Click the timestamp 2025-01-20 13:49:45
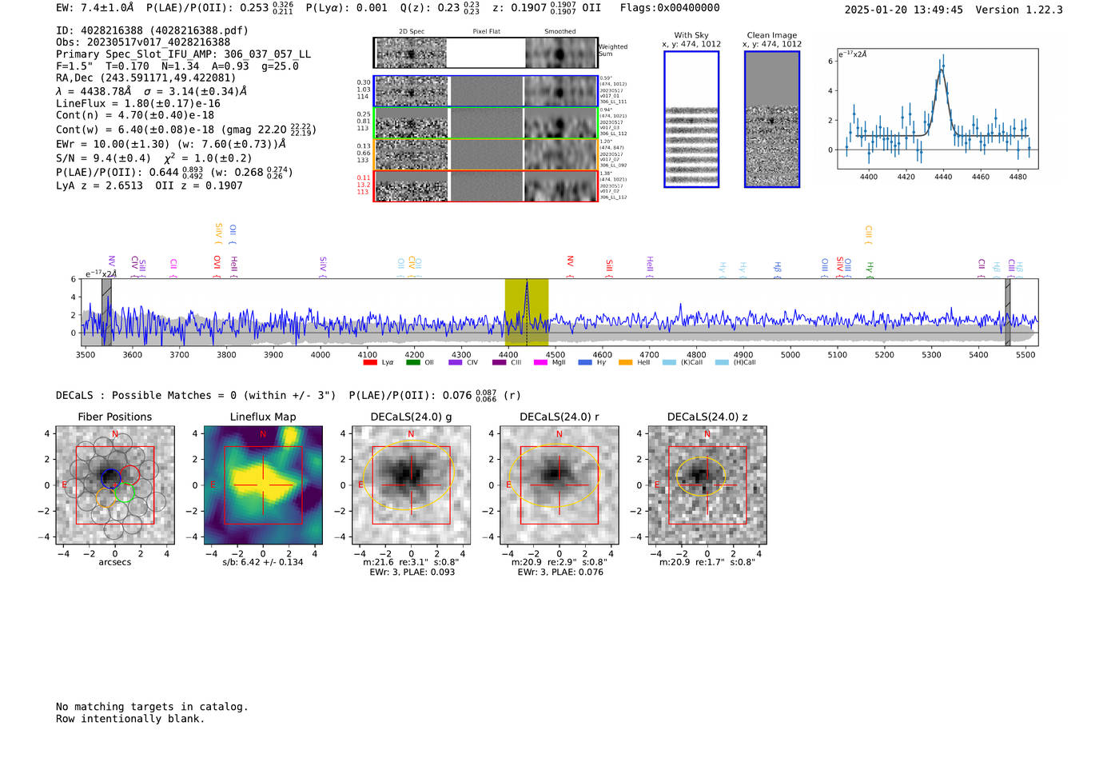 pos(904,10)
